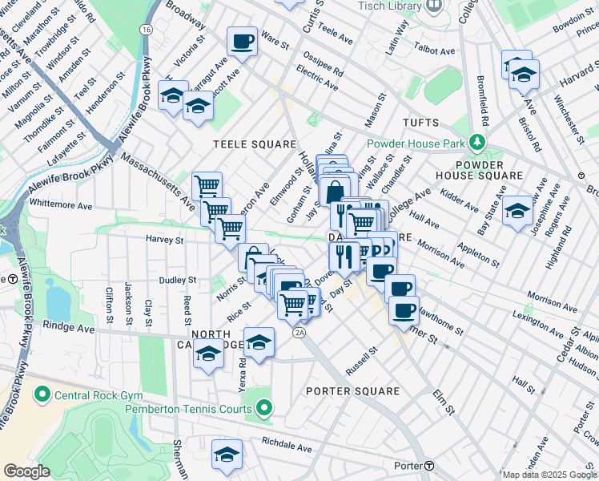Click the Teele Square neighborhood label
The width and height of the screenshot is (599, 481).
(255, 144)
